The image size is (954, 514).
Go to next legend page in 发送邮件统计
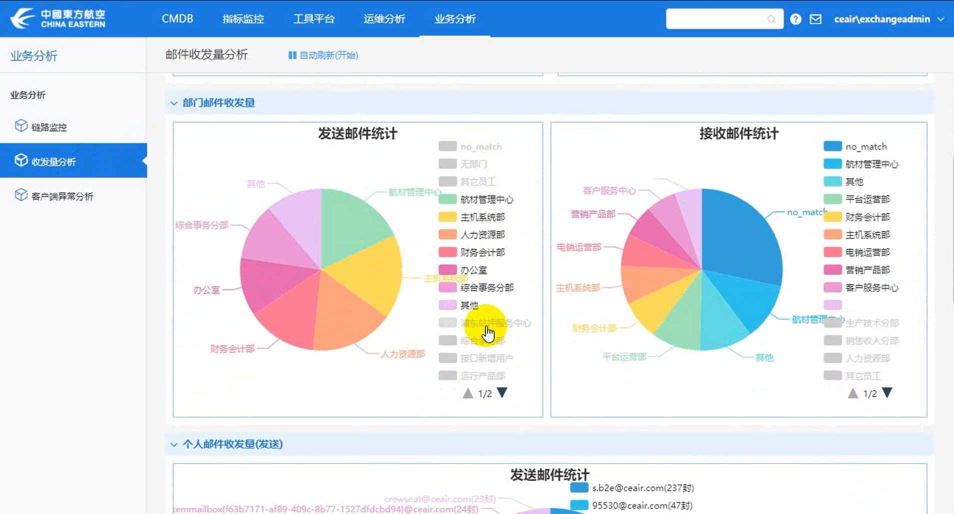click(x=502, y=393)
